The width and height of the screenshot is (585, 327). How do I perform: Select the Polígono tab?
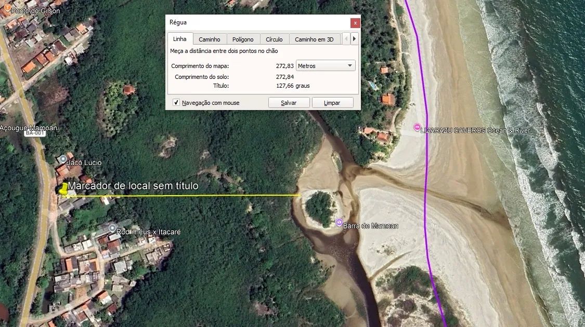(243, 39)
